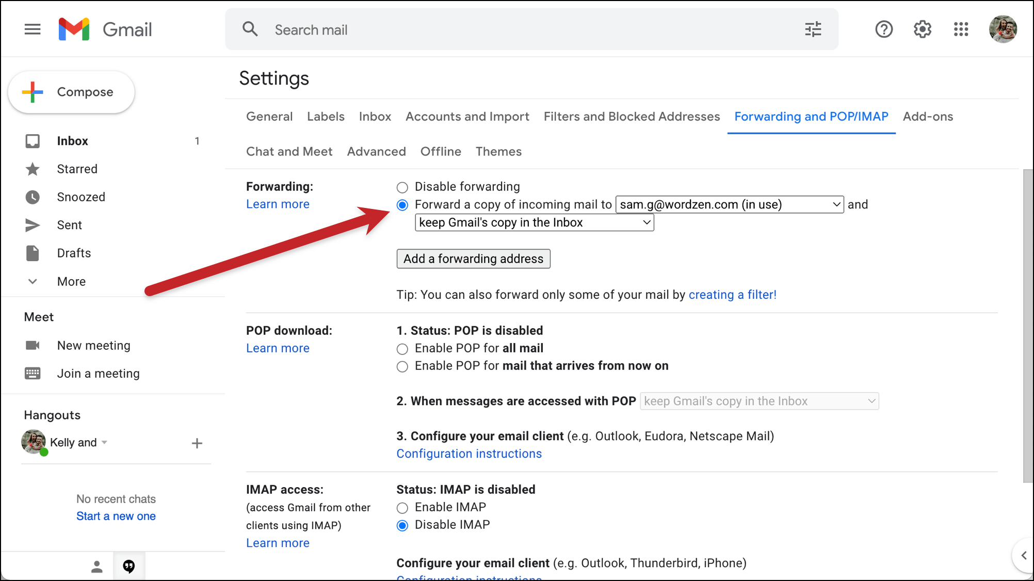Open Hangouts contacts person icon
Viewport: 1034px width, 581px height.
click(96, 567)
